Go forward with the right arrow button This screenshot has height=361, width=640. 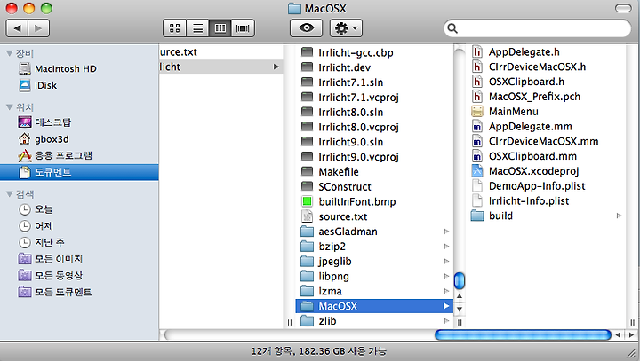click(x=39, y=28)
